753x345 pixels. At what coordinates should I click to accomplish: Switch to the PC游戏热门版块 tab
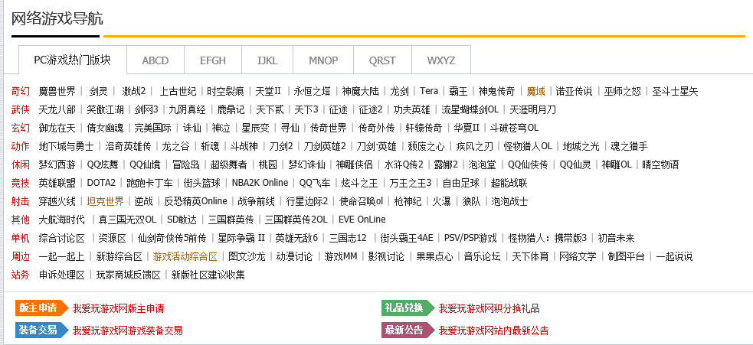tap(73, 60)
